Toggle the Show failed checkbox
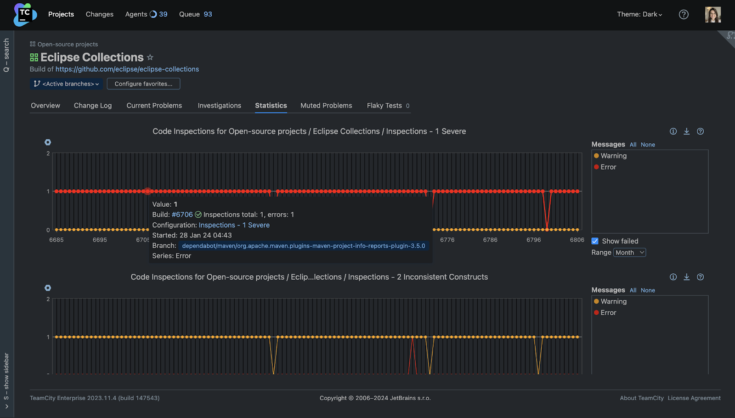The image size is (735, 418). (x=595, y=241)
